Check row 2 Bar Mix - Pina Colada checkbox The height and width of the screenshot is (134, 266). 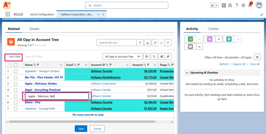pyautogui.click(x=16, y=78)
